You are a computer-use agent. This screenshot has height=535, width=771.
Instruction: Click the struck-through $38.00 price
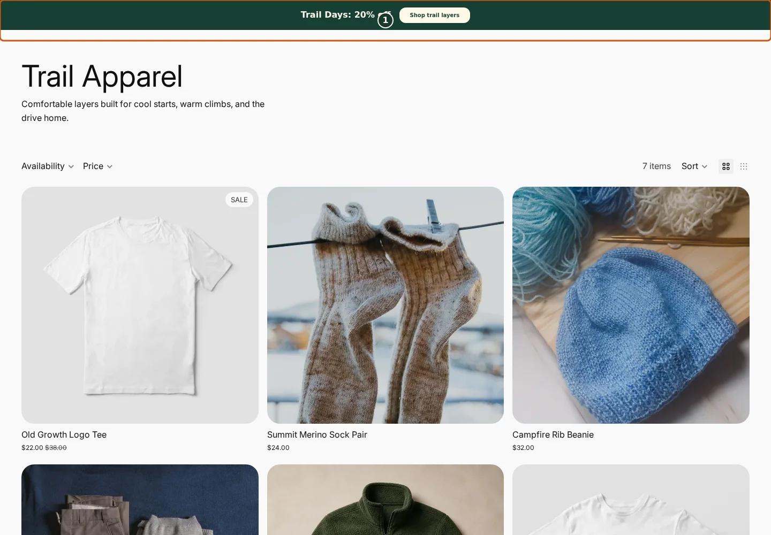tap(56, 448)
